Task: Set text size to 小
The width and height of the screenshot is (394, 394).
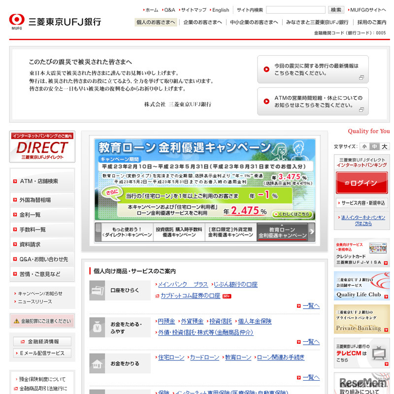Action: click(364, 146)
